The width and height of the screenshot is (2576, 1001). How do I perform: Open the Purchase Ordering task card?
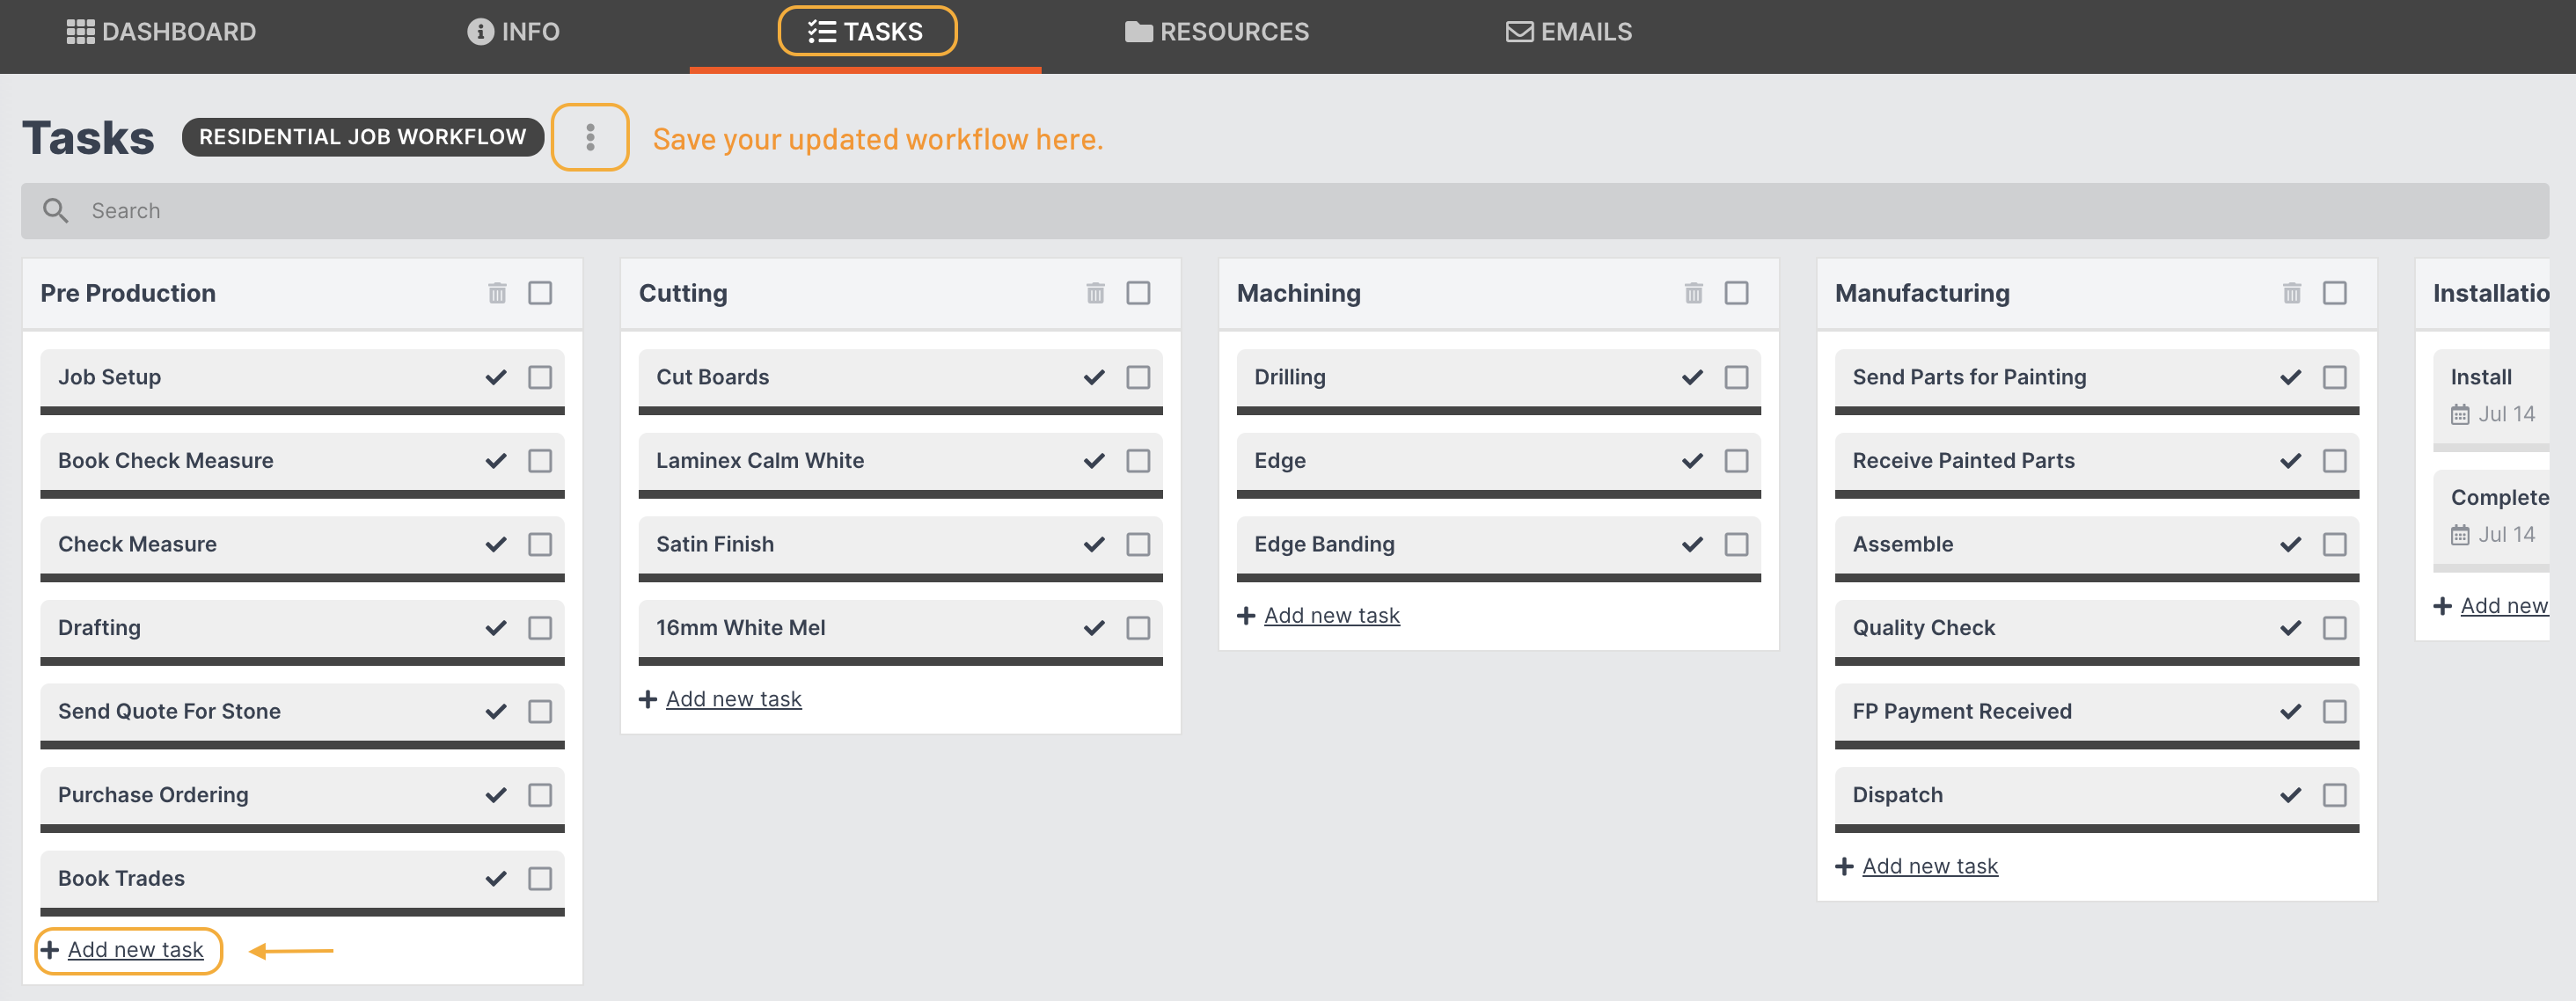302,799
